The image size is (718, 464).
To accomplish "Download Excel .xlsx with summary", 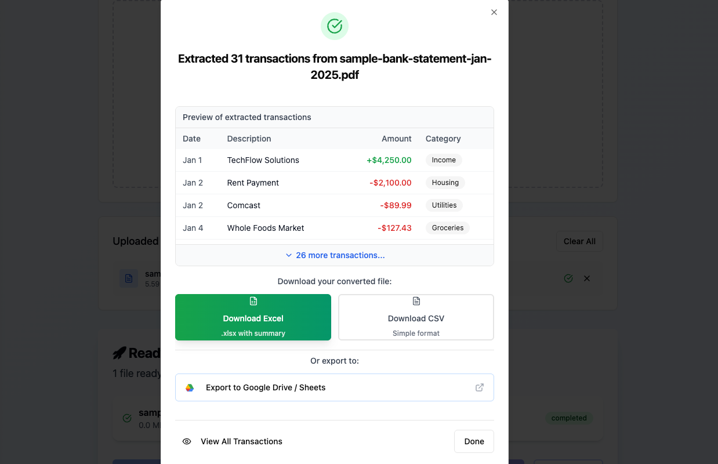I will pos(253,317).
